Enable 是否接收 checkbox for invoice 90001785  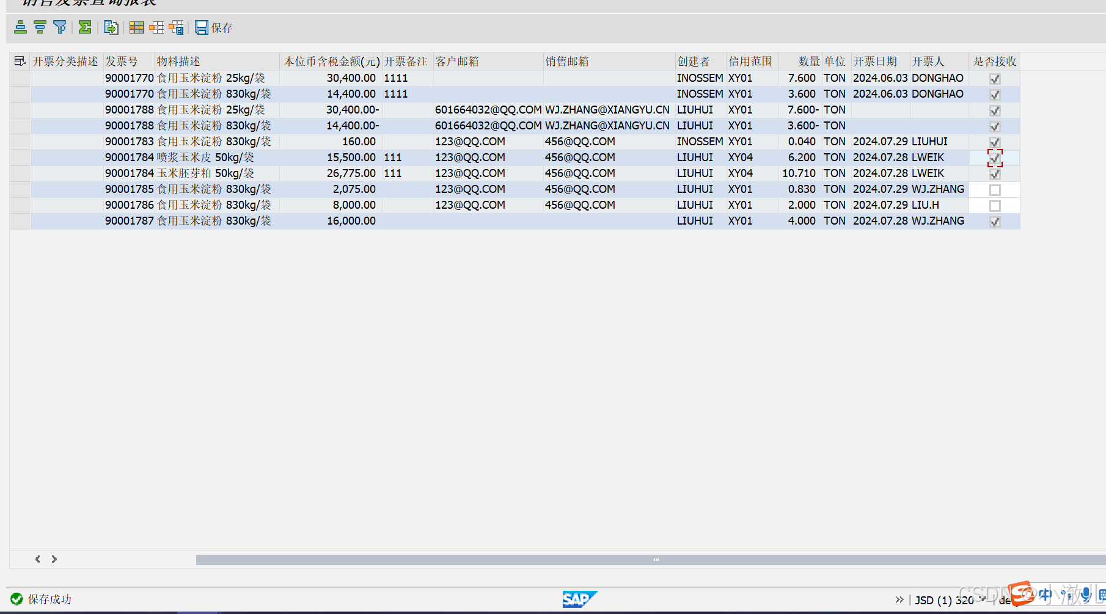[994, 189]
